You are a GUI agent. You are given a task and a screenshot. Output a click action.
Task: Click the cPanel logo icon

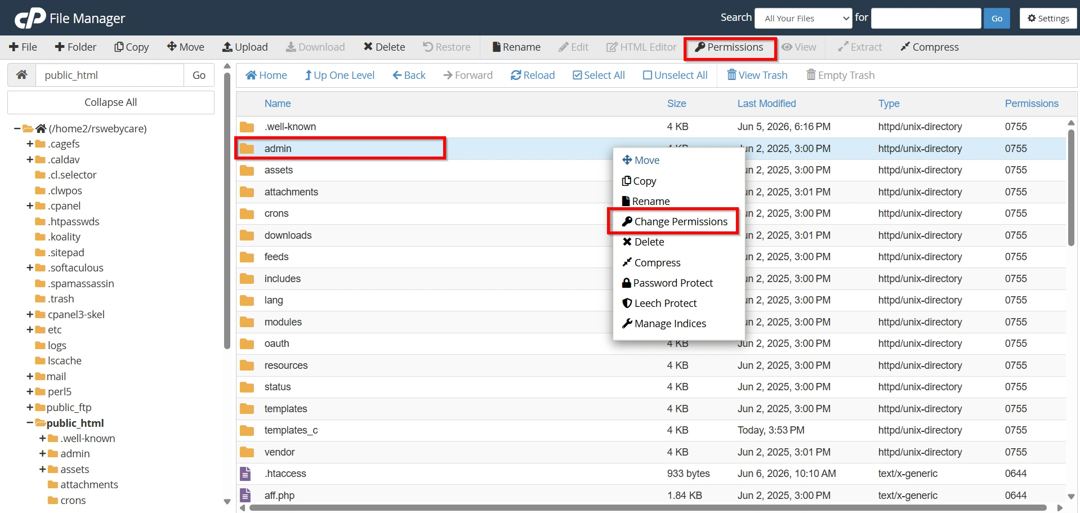pyautogui.click(x=30, y=18)
